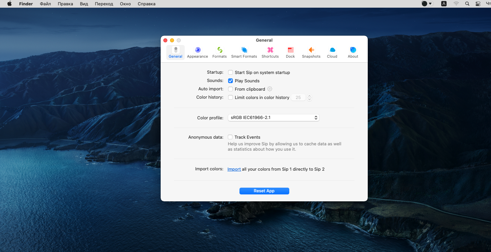The width and height of the screenshot is (491, 252).
Task: Expand the Color profile sRGB dropdown
Action: [x=273, y=118]
